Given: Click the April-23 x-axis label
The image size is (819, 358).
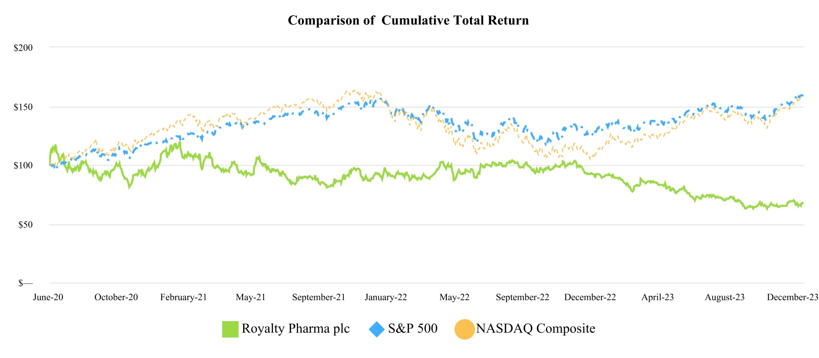Looking at the screenshot, I should tap(658, 297).
